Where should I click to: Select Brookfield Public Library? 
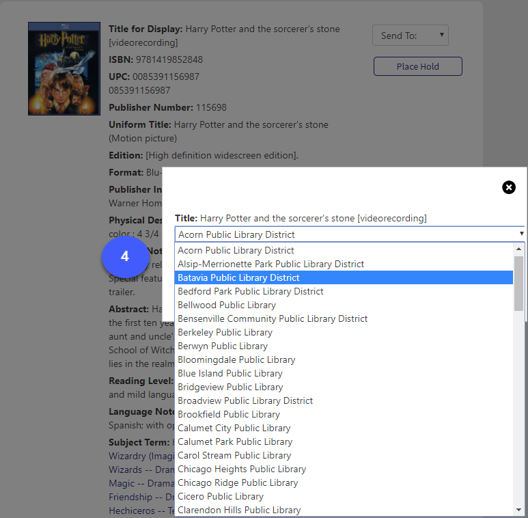pos(344,414)
